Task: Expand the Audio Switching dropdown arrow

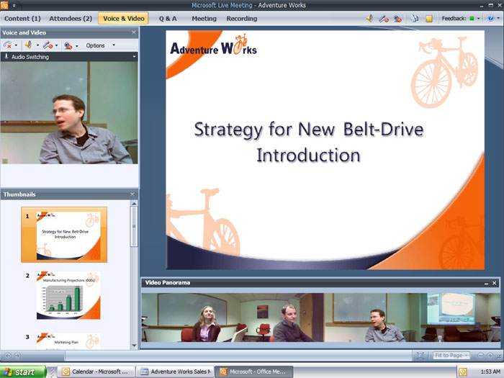Action: [x=134, y=57]
